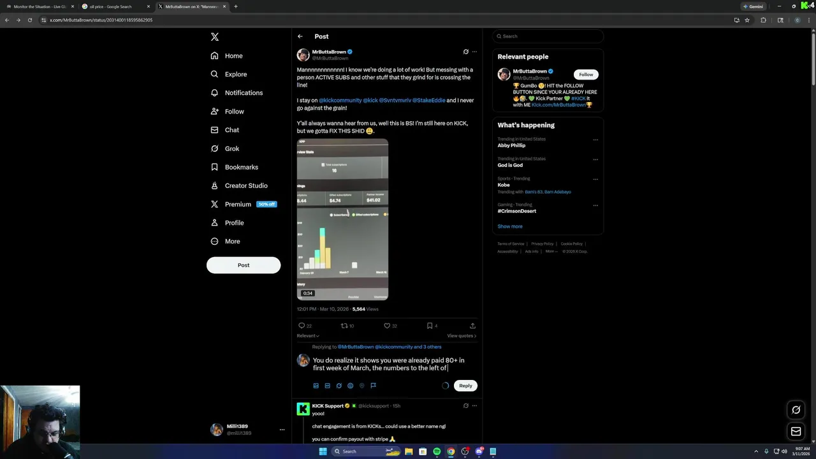Click the repost icon with 10 reposts
The width and height of the screenshot is (816, 459).
point(344,326)
